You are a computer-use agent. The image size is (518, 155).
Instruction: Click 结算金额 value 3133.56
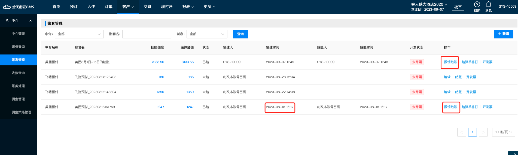click(x=188, y=62)
